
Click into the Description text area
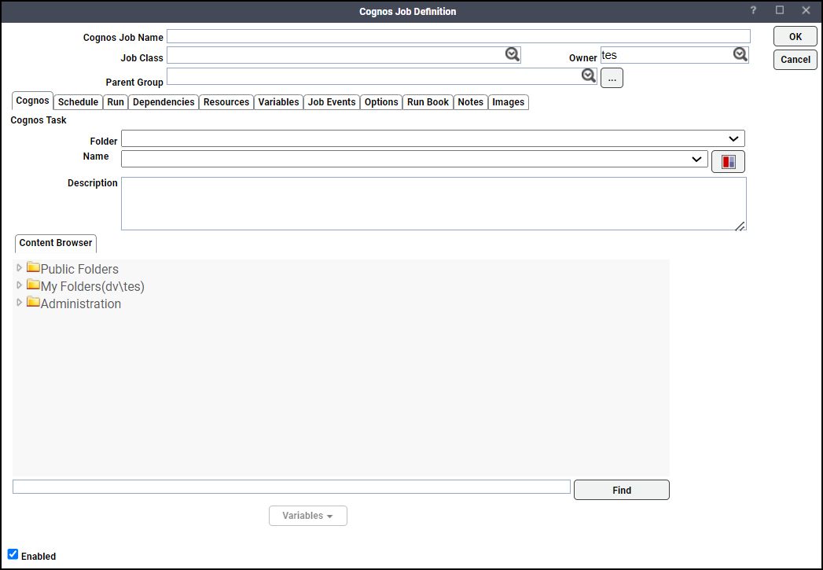tap(434, 204)
